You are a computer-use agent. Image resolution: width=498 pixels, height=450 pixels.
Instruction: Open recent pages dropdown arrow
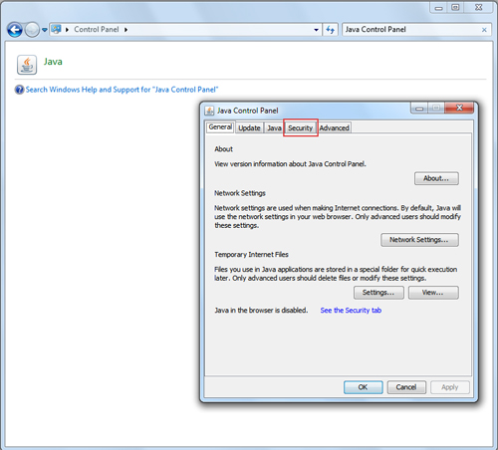pos(45,30)
